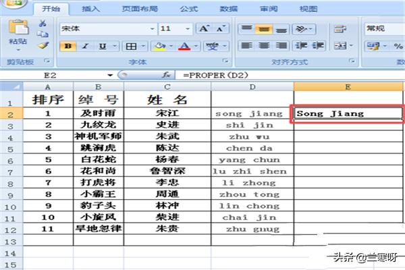Open the fill color dropdown arrow
The width and height of the screenshot is (405, 270).
[171, 47]
